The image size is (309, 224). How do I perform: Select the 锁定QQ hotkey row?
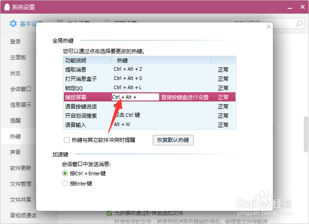click(150, 88)
